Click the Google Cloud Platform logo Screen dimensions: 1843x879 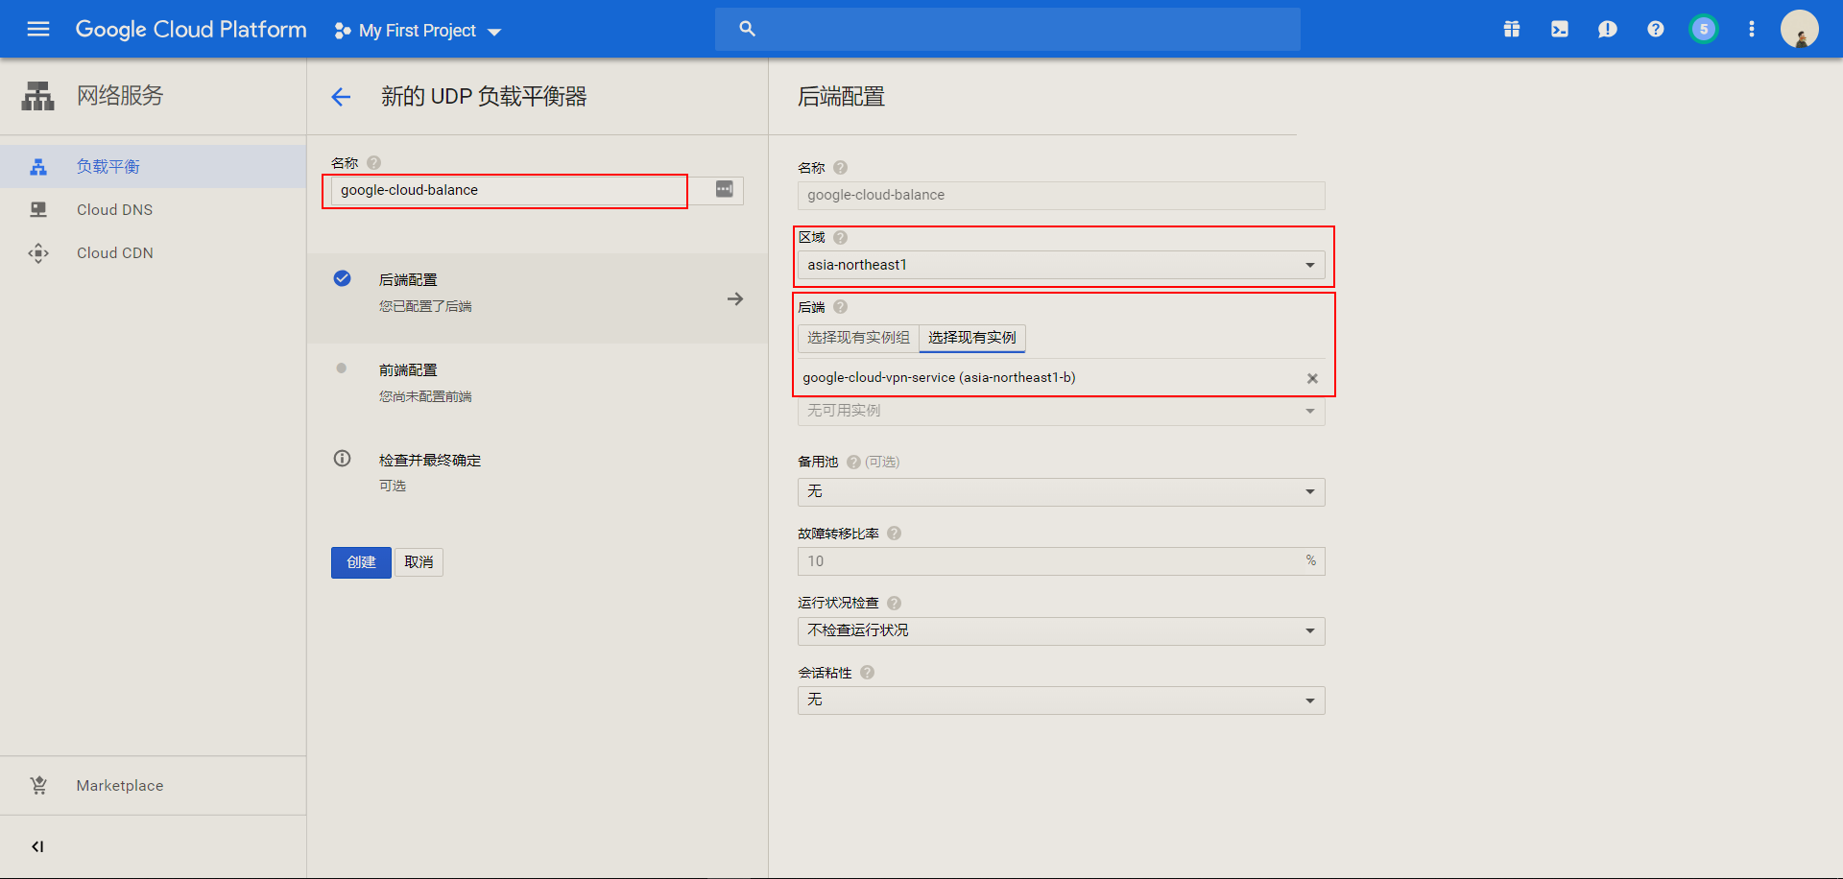point(191,30)
